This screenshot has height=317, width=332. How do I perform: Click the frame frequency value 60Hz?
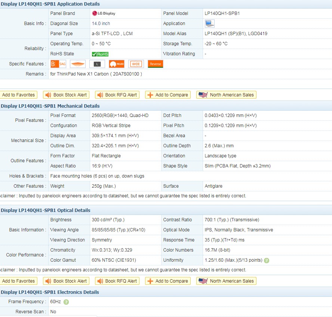click(55, 302)
